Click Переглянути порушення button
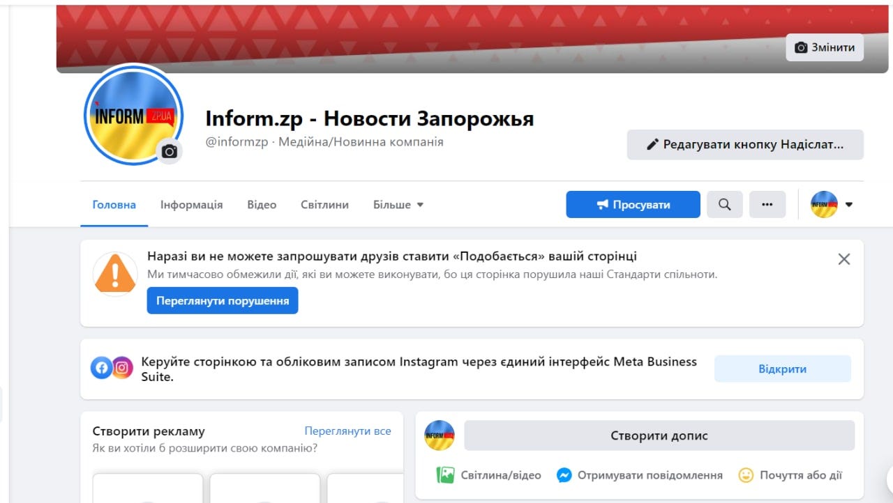 pos(223,301)
